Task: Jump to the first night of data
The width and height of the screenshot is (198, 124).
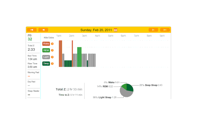Action: (32, 30)
